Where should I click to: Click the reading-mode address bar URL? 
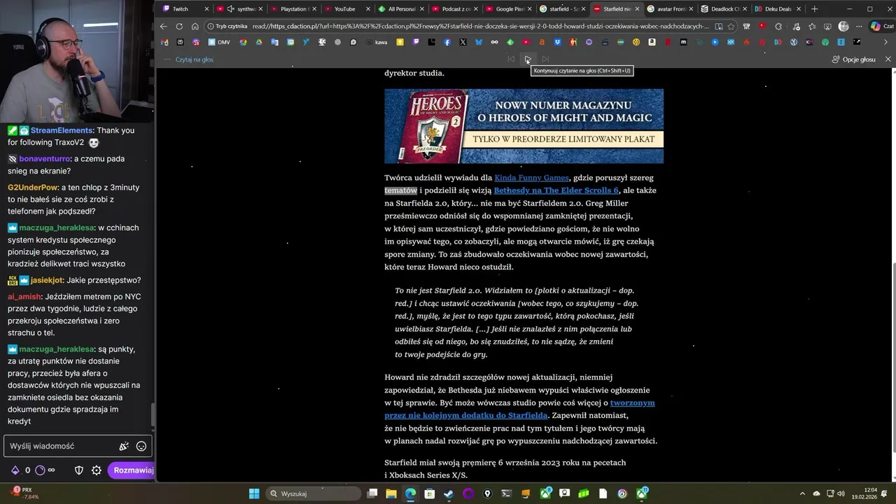point(480,26)
